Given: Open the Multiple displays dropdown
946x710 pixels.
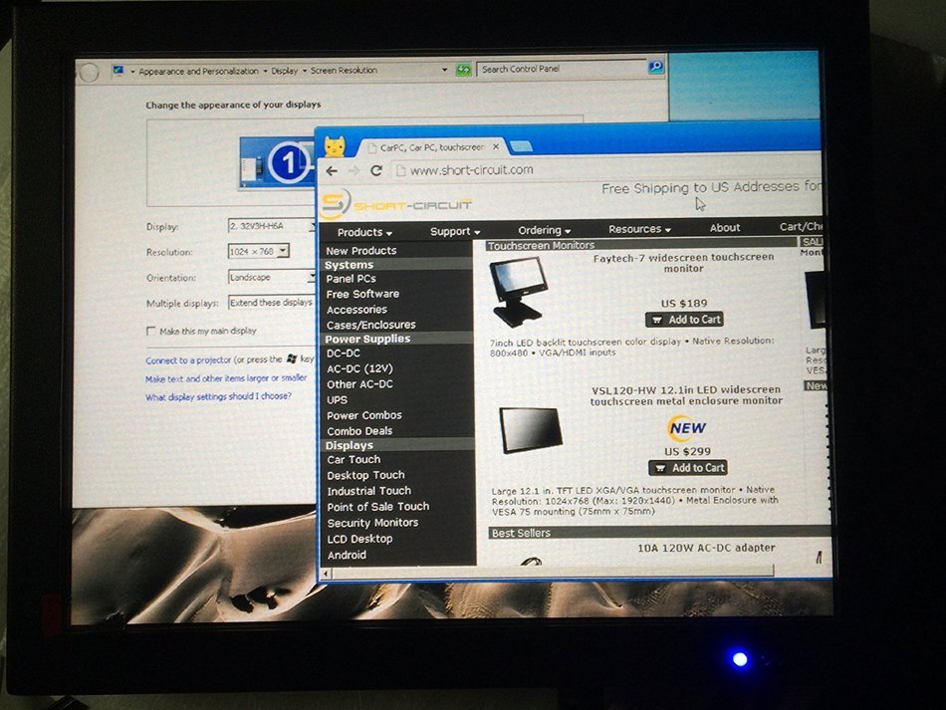Looking at the screenshot, I should coord(272,302).
